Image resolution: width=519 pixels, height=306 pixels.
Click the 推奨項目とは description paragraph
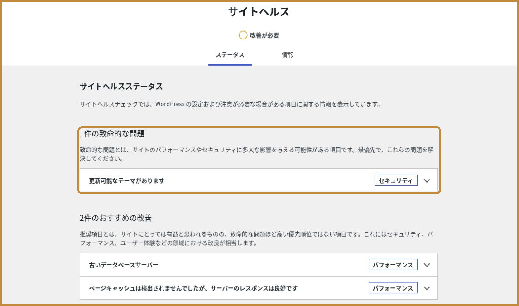pyautogui.click(x=257, y=238)
